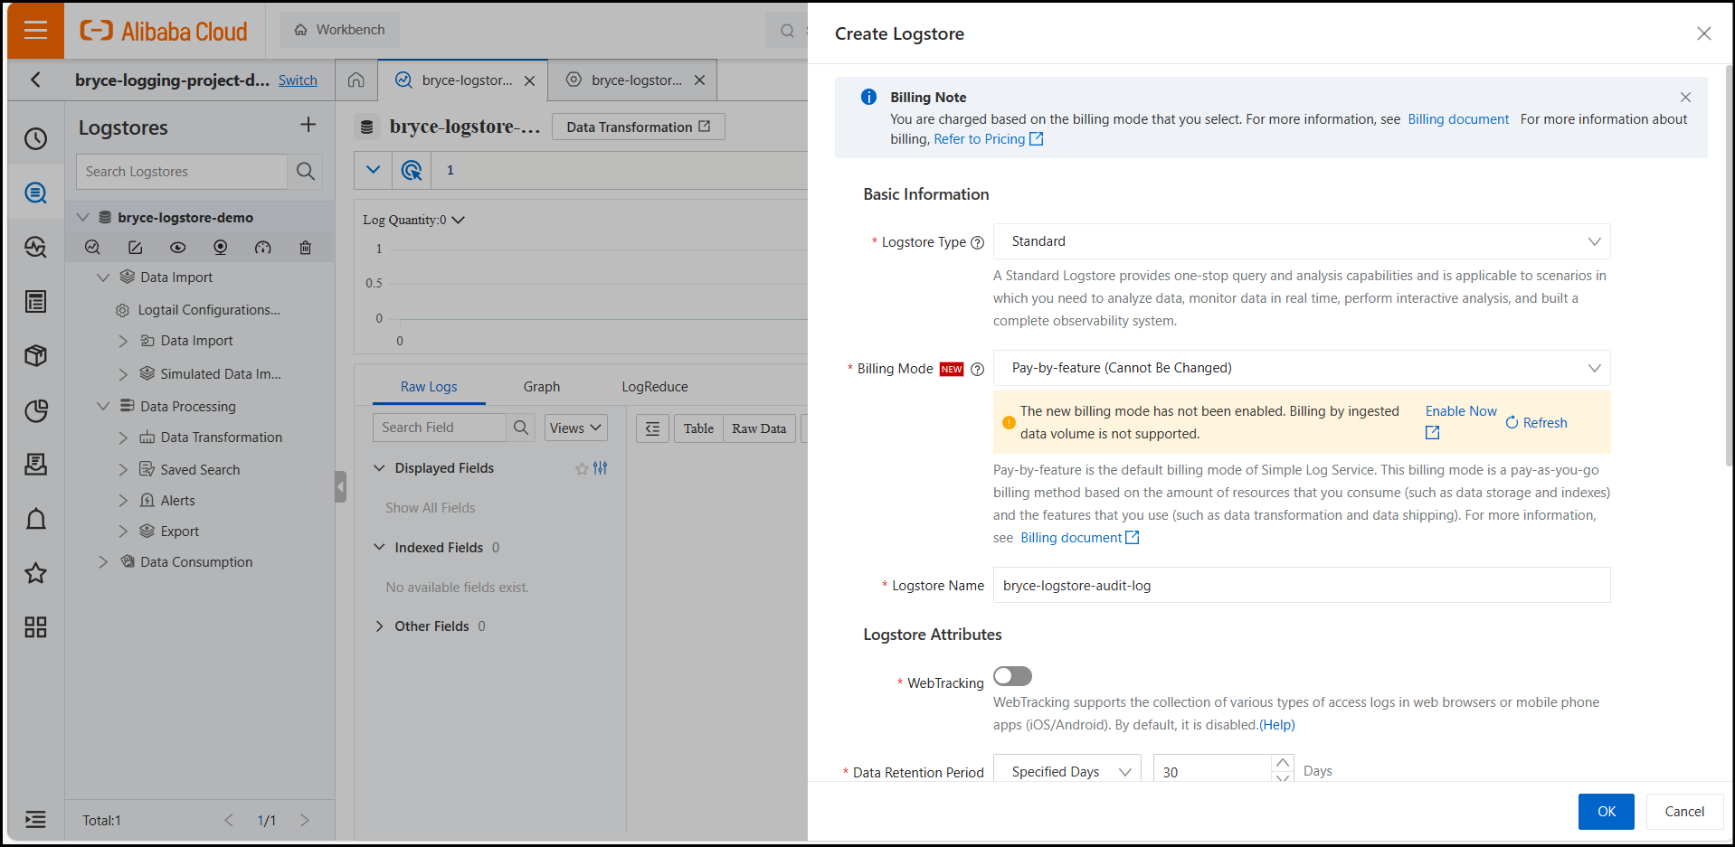Open the favorites star icon in sidebar
Image resolution: width=1735 pixels, height=847 pixels.
[35, 573]
